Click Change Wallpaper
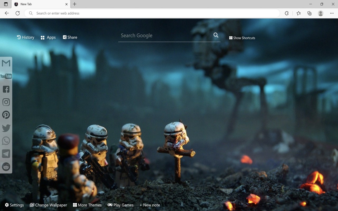Screen dimensions: 338x211 [48, 205]
